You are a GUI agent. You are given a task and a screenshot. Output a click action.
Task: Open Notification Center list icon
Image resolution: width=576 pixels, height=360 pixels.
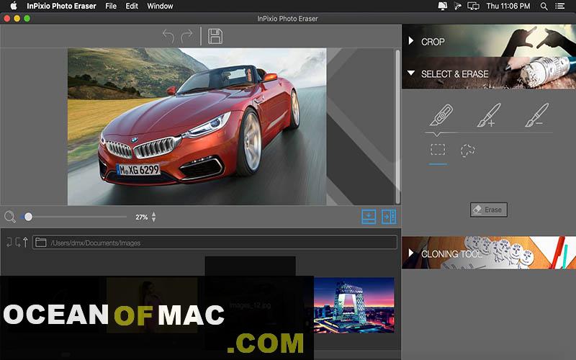point(560,6)
